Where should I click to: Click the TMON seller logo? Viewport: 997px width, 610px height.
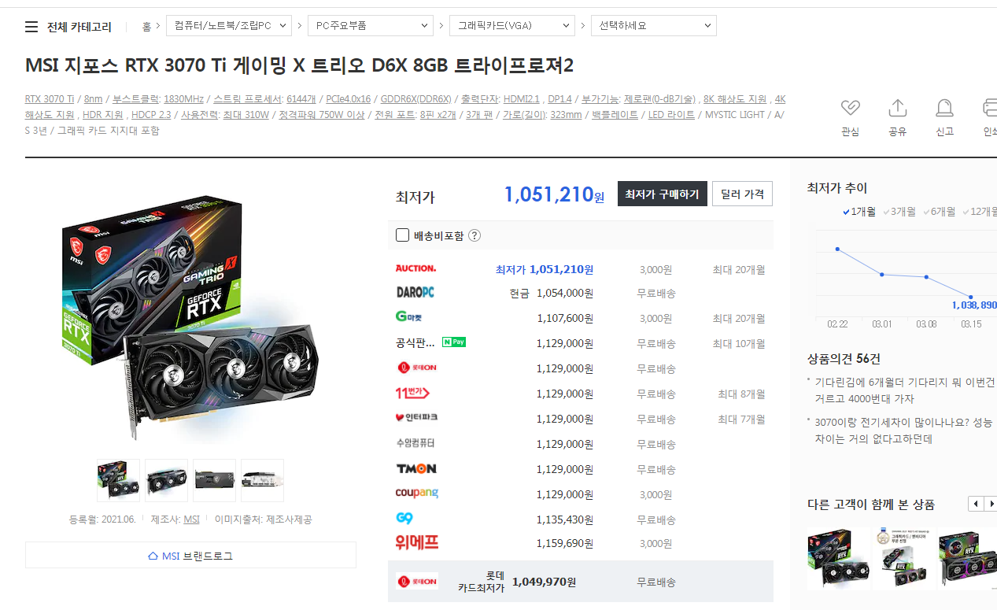[416, 468]
